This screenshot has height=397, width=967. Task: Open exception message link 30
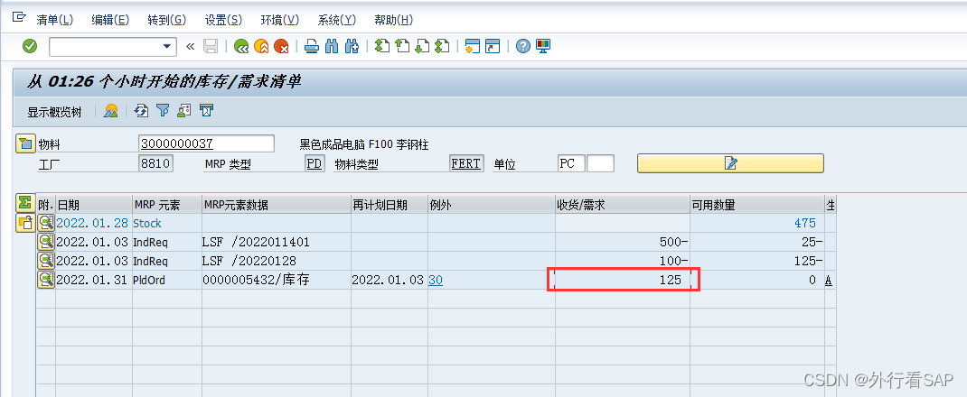[x=436, y=280]
